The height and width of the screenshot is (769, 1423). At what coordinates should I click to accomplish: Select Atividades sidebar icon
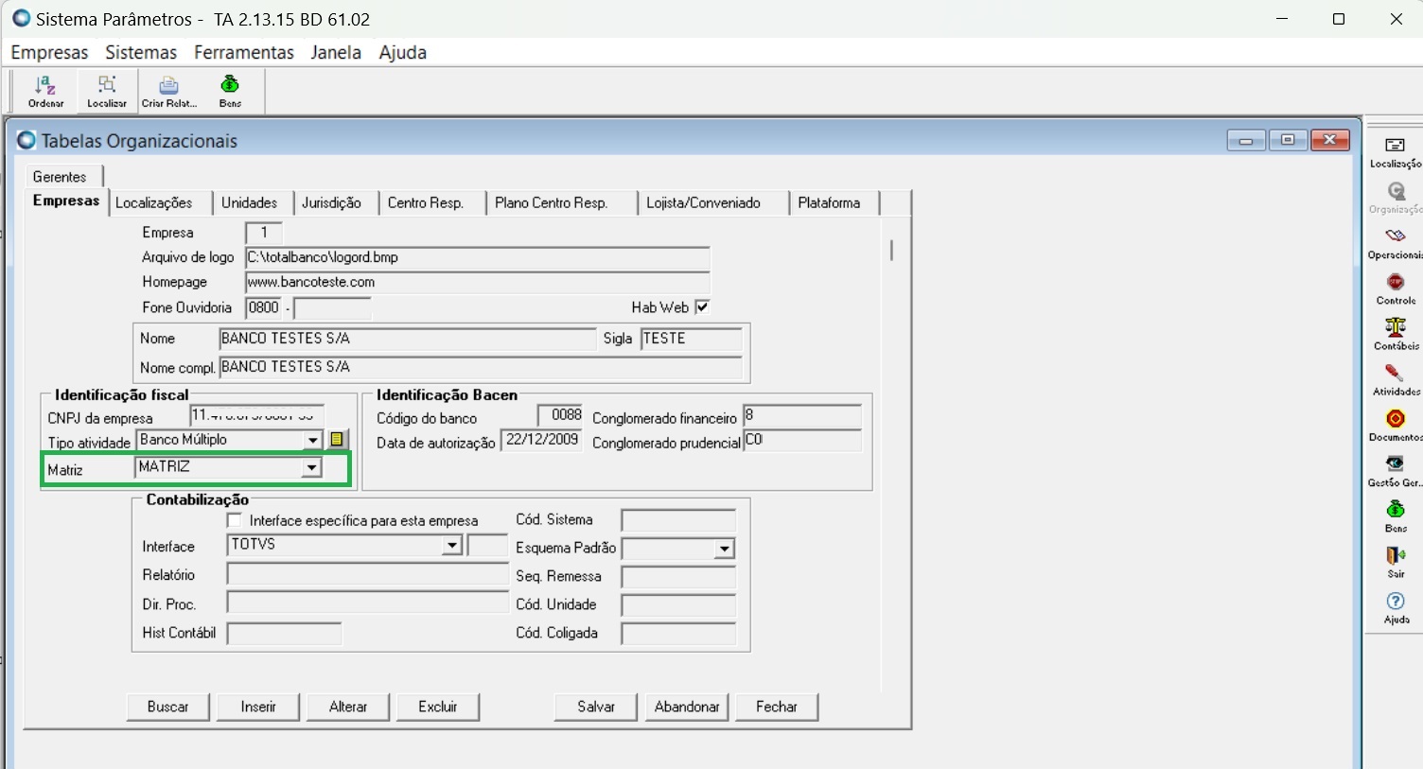pyautogui.click(x=1396, y=379)
